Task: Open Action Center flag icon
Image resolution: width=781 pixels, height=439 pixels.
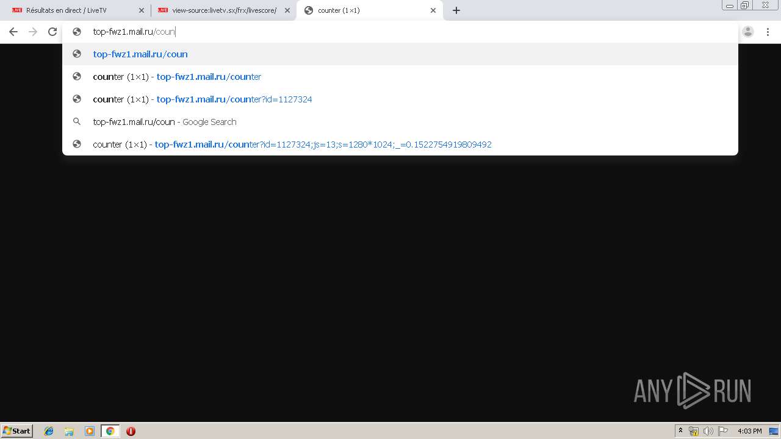Action: [x=723, y=431]
